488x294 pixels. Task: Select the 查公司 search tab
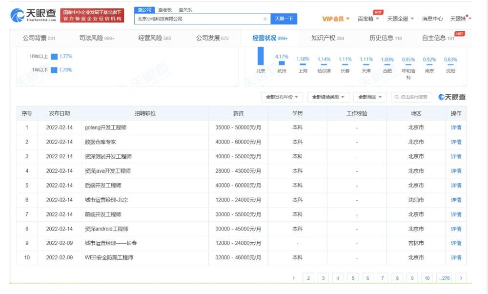pos(144,10)
